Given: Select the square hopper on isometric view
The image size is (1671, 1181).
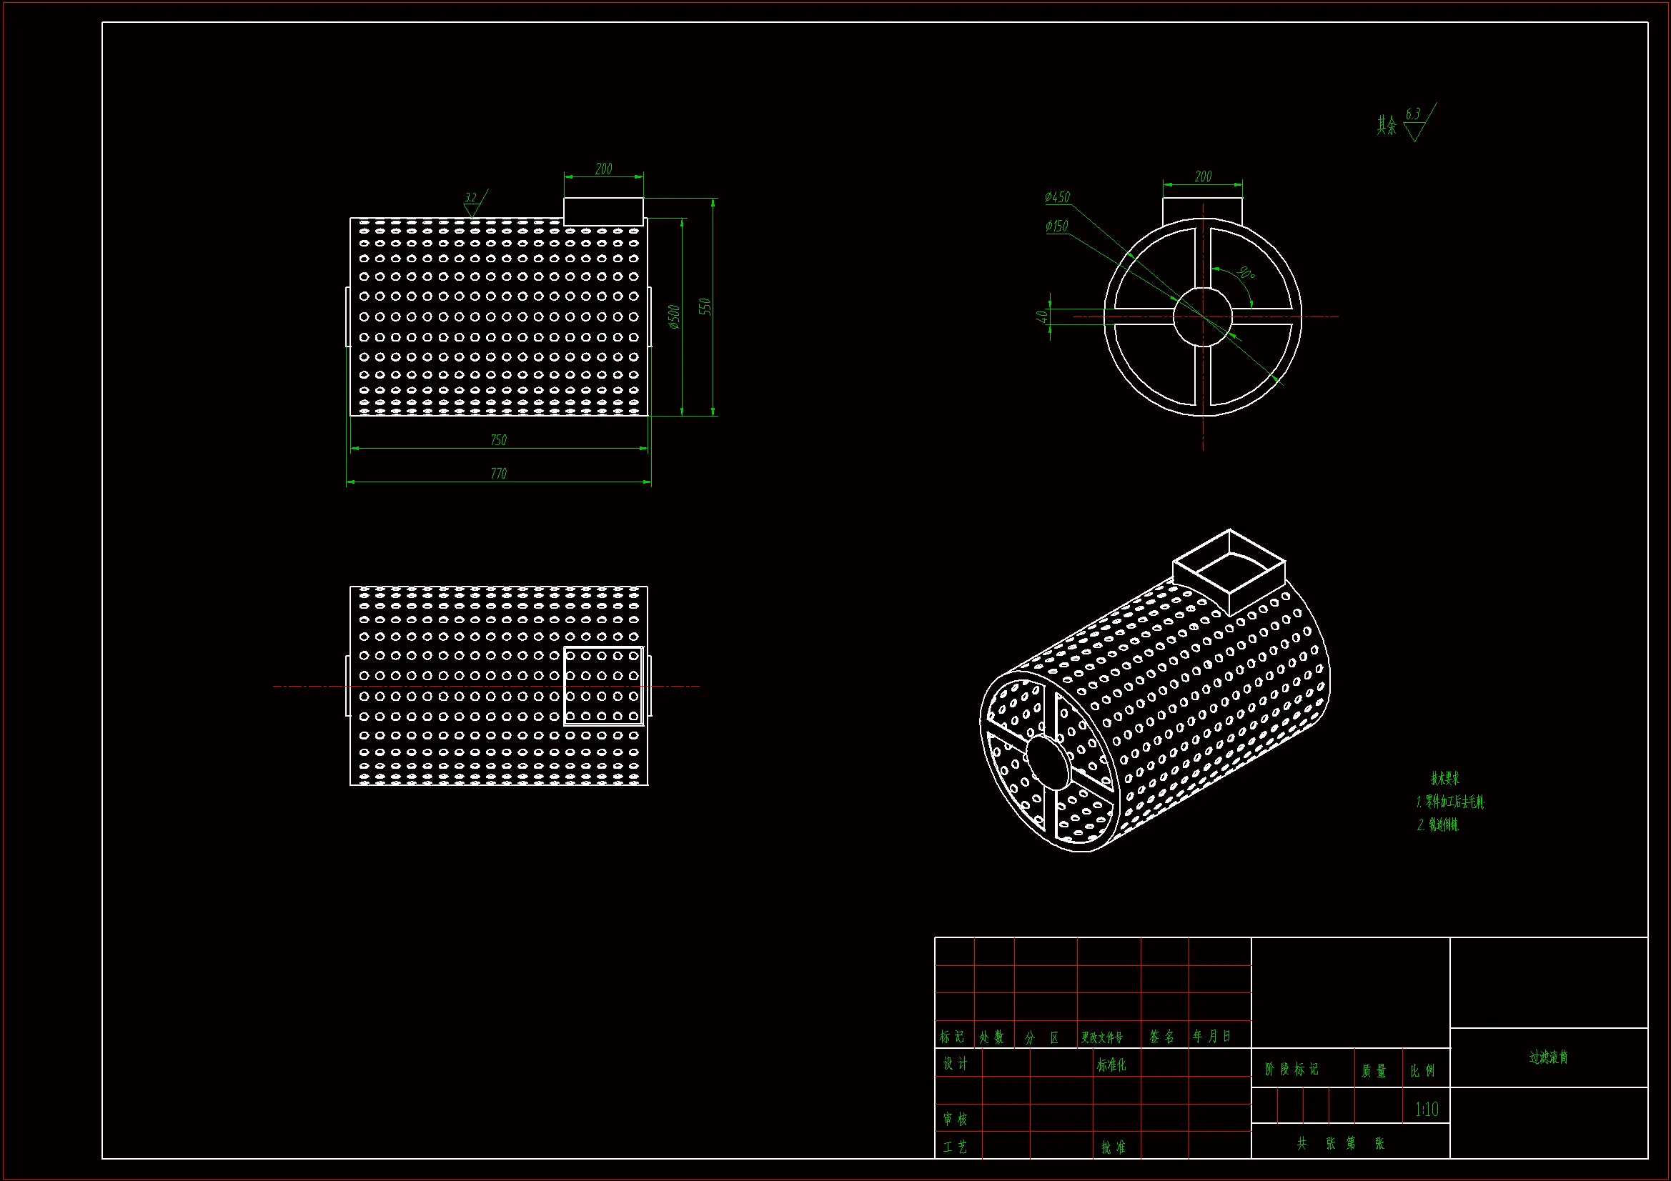Looking at the screenshot, I should tap(1229, 572).
